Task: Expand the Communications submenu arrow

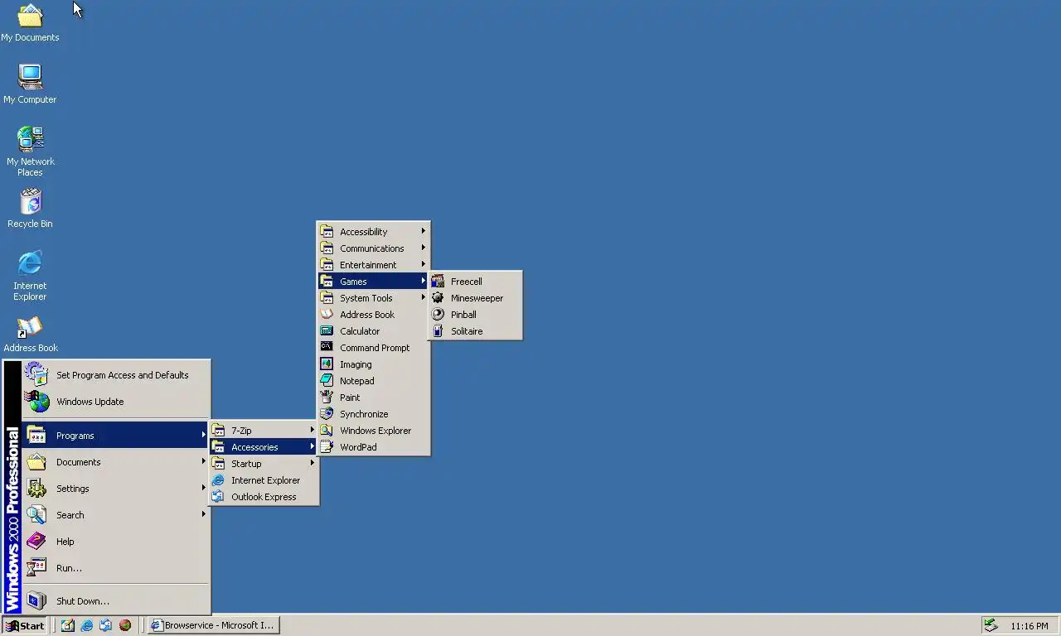Action: click(423, 248)
